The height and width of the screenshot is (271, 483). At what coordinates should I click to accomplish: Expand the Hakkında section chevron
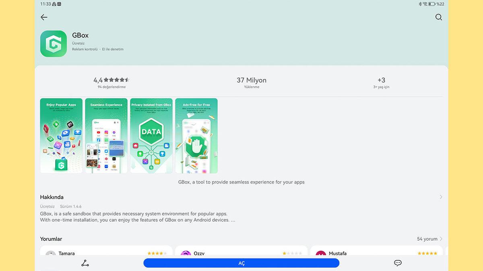point(441,197)
